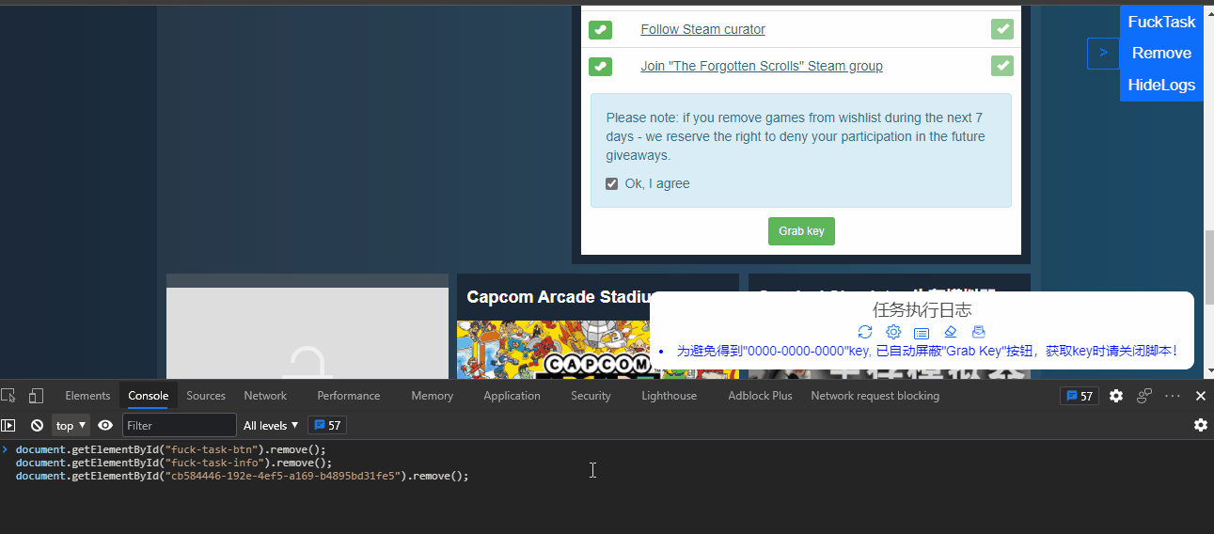Click the eraser icon in the task log panel

pyautogui.click(x=950, y=332)
